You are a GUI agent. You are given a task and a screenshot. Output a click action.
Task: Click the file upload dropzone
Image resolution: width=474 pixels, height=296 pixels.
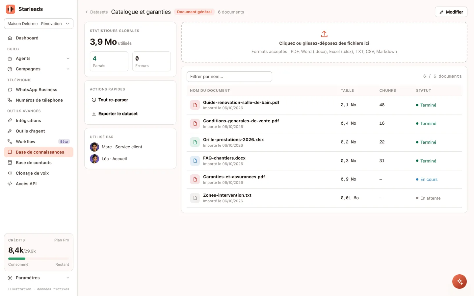coord(324,42)
